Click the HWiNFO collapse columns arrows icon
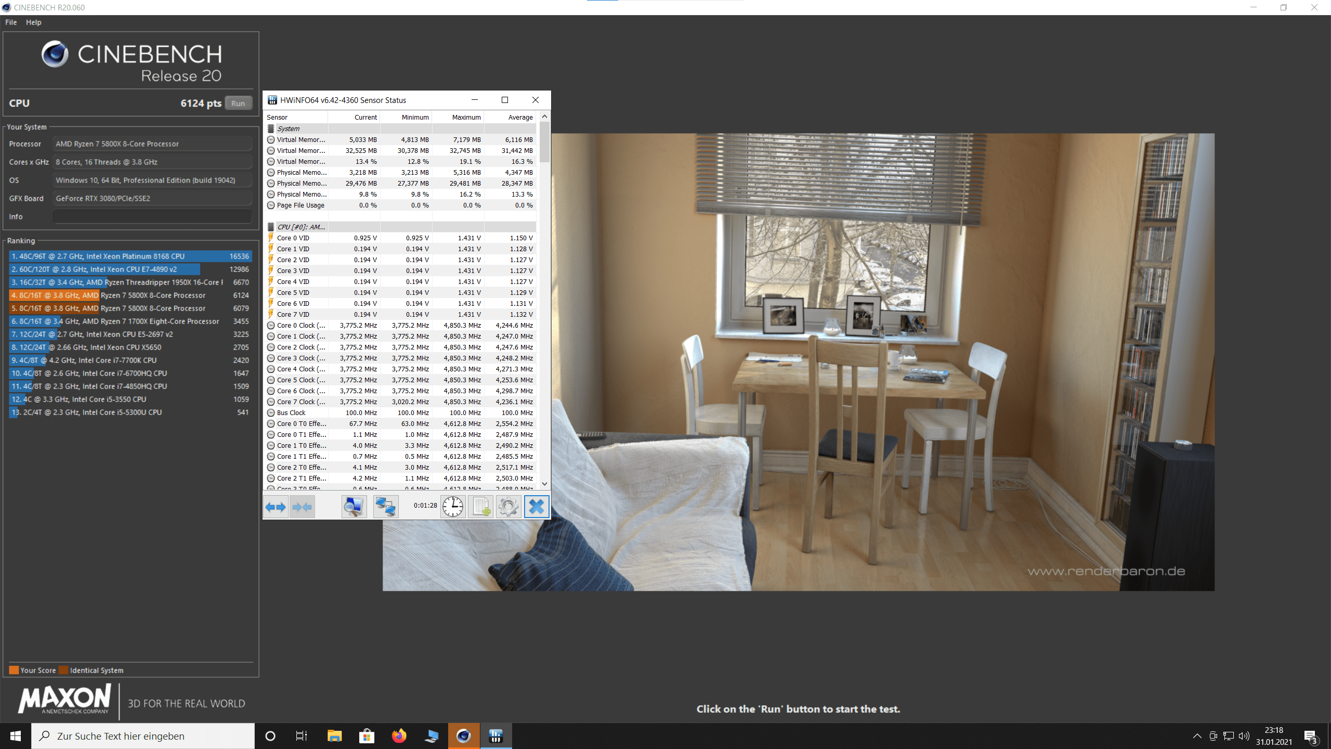Image resolution: width=1331 pixels, height=749 pixels. [x=302, y=507]
